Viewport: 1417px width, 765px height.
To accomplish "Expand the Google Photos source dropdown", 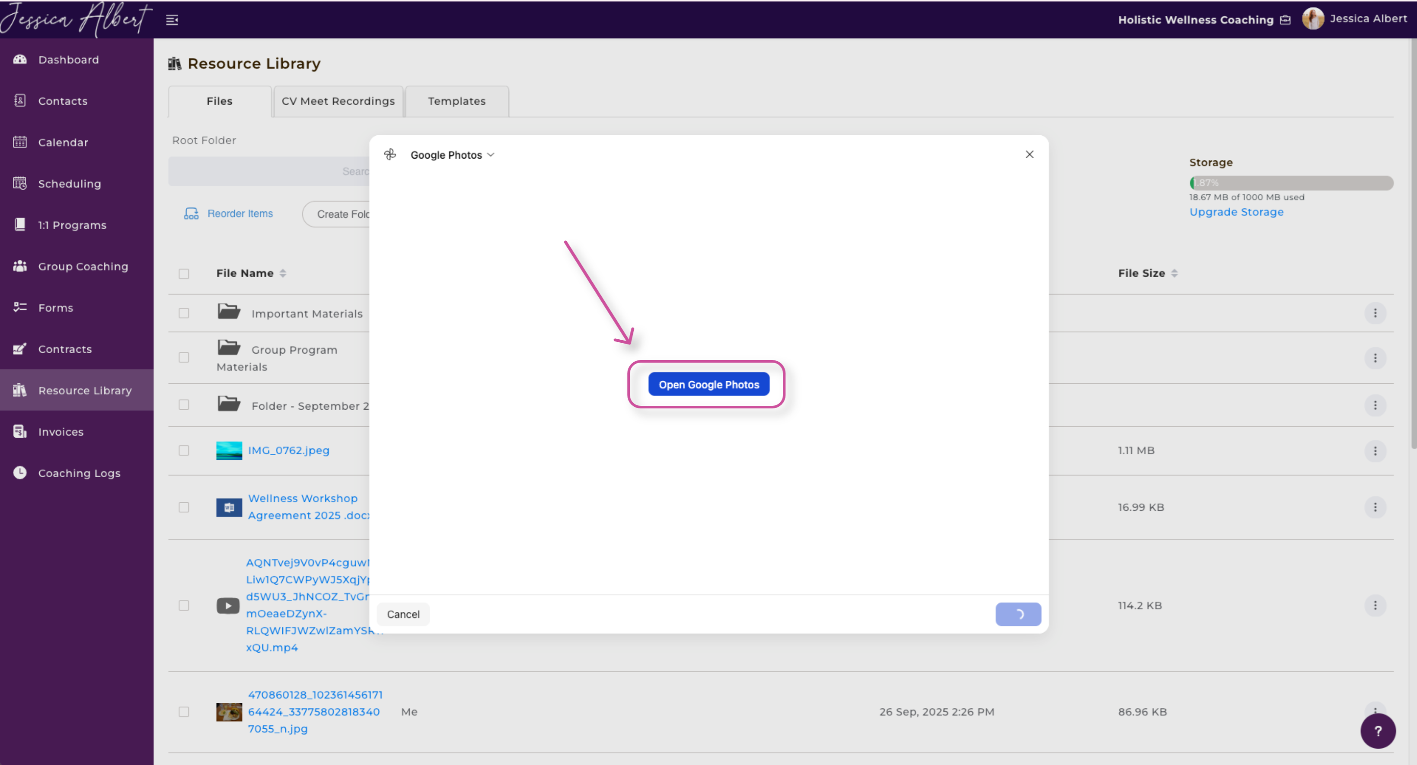I will (452, 155).
